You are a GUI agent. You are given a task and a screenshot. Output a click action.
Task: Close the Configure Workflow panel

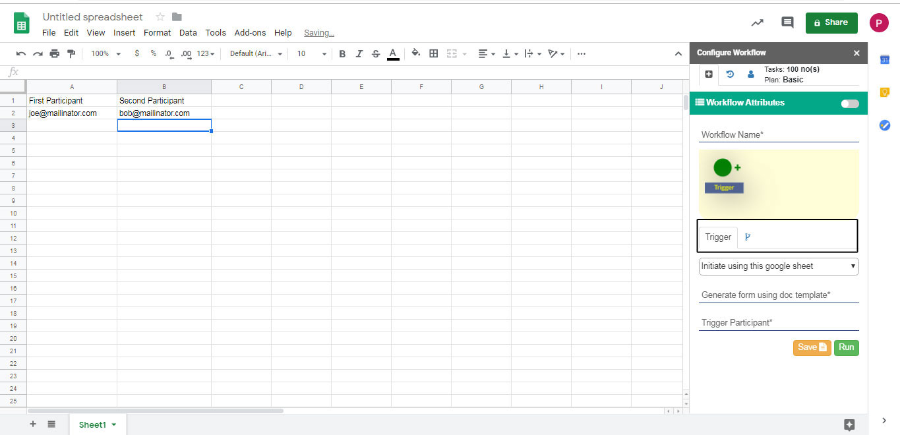click(856, 53)
